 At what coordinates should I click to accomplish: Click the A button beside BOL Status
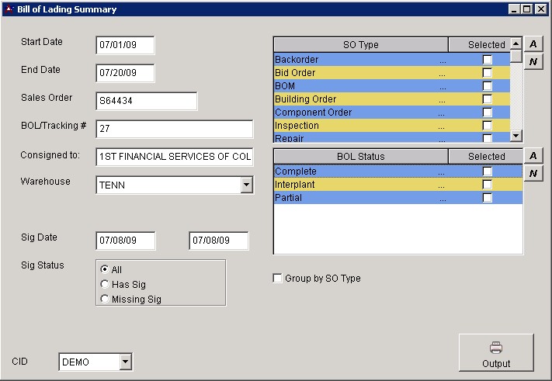(x=533, y=156)
